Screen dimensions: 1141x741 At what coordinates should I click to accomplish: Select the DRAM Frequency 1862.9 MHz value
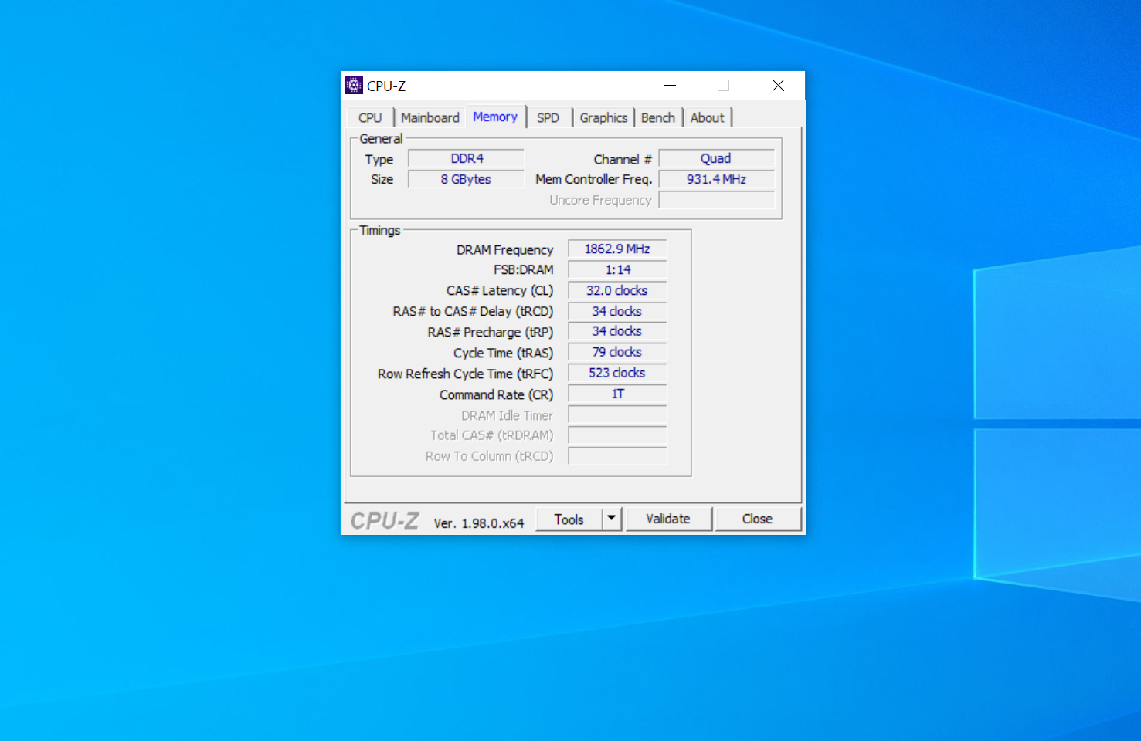click(617, 249)
